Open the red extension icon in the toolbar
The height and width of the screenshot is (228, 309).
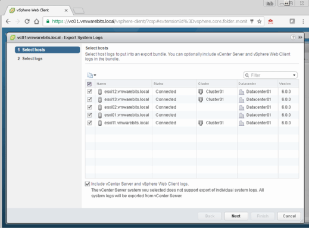(x=270, y=21)
